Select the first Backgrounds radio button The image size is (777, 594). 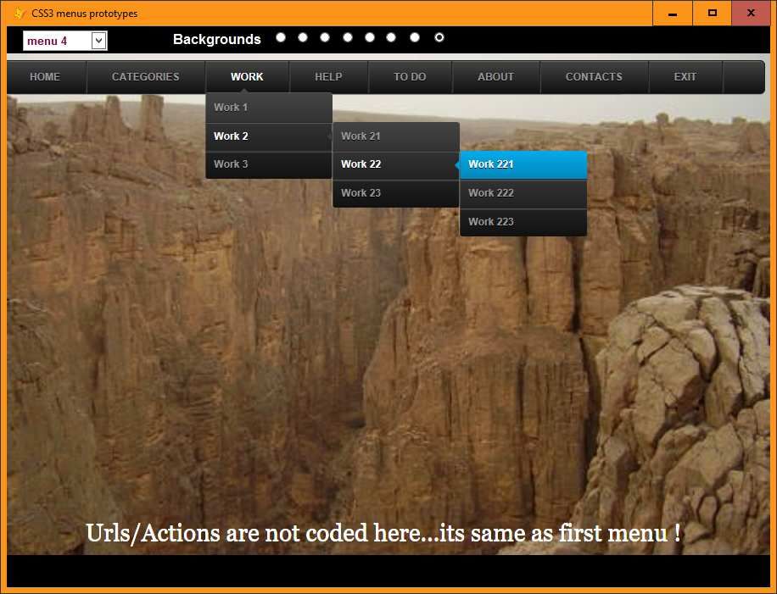click(x=281, y=36)
